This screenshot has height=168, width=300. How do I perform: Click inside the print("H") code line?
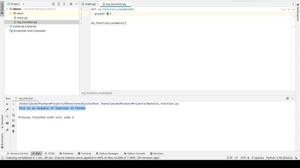coord(103,14)
